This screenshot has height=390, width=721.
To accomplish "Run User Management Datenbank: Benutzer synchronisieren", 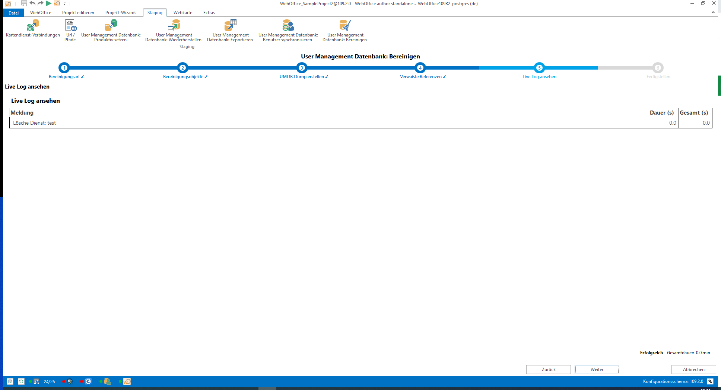I will pos(288,30).
